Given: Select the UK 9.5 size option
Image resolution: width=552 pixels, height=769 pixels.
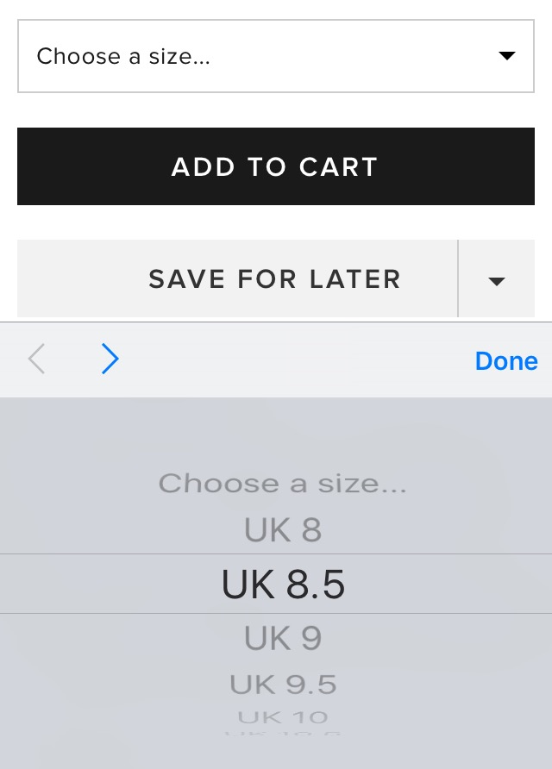Looking at the screenshot, I should (x=283, y=685).
